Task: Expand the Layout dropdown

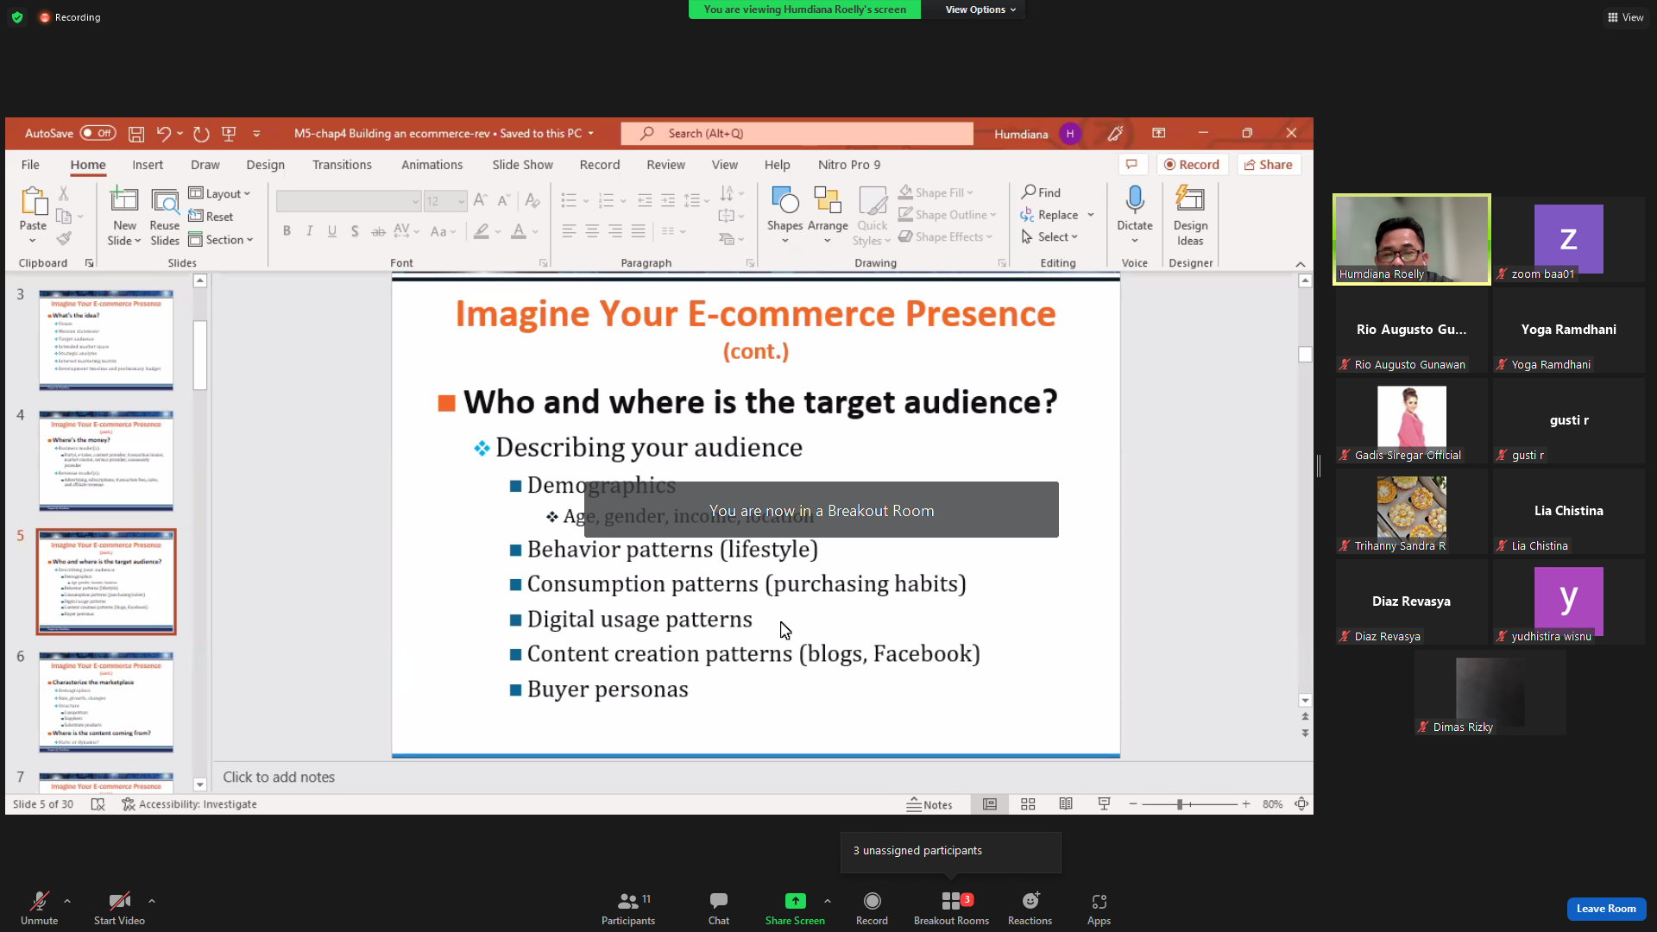Action: pos(219,193)
